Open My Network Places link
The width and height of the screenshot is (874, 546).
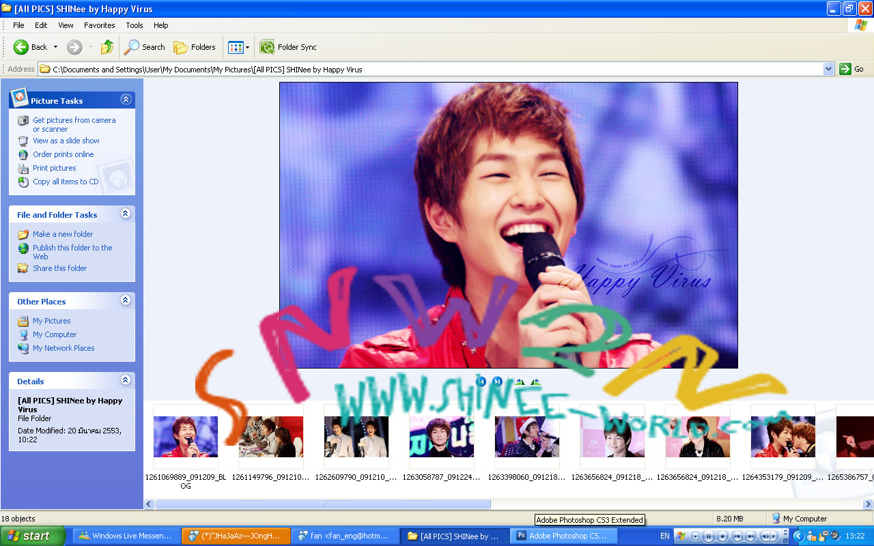pos(64,348)
